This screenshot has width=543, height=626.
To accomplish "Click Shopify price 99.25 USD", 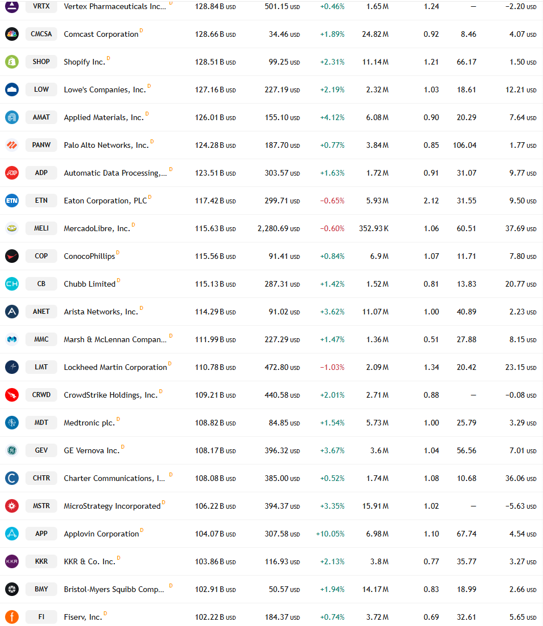I will pyautogui.click(x=284, y=62).
